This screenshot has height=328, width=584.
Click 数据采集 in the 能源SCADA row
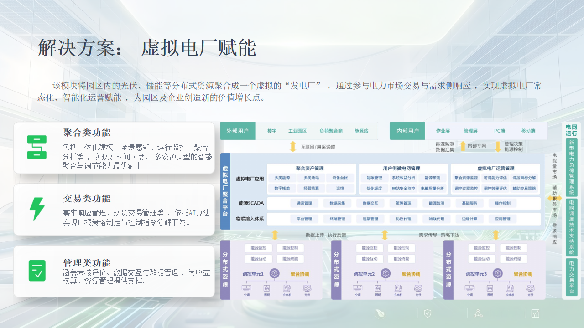pyautogui.click(x=337, y=203)
